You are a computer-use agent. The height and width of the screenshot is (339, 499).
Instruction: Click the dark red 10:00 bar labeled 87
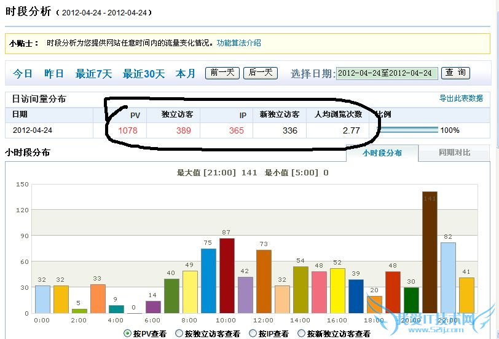(x=227, y=276)
